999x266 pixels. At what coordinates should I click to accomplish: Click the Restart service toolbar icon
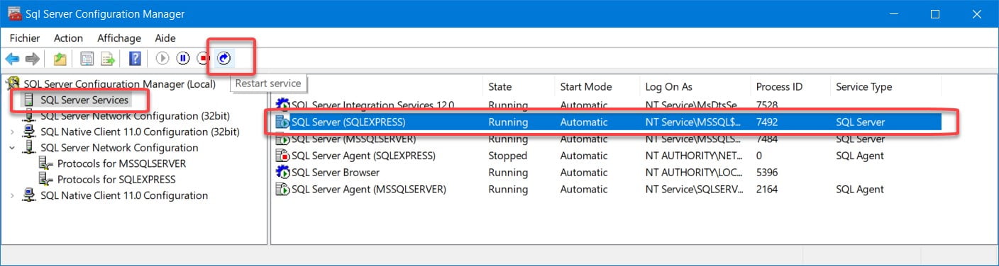pos(224,59)
